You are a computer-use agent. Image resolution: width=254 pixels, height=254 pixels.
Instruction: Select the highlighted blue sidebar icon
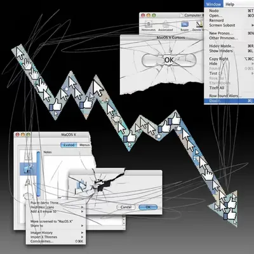pos(28,169)
